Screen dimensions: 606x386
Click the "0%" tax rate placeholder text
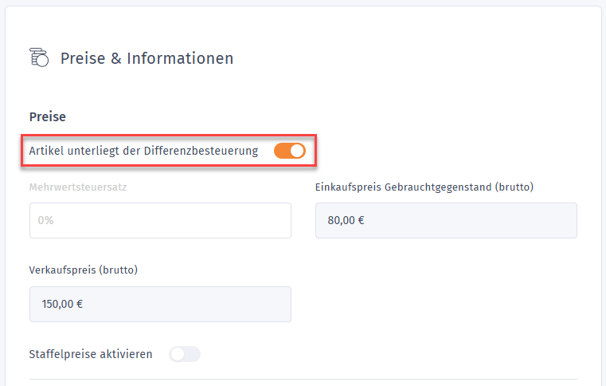pos(45,220)
